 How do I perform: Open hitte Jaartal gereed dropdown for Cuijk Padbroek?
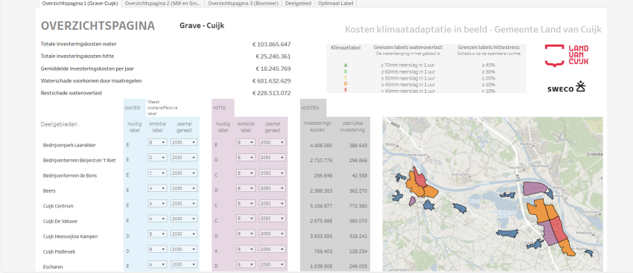point(272,249)
